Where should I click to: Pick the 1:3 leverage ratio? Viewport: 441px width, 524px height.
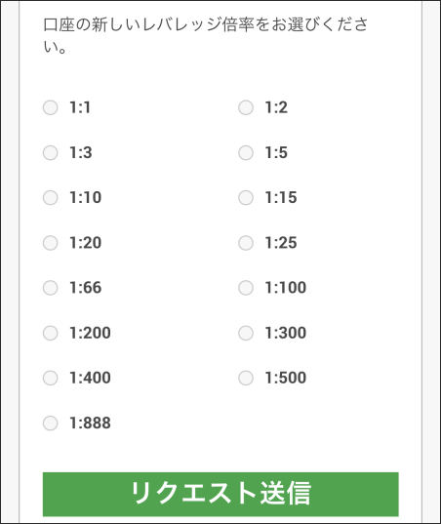click(50, 153)
